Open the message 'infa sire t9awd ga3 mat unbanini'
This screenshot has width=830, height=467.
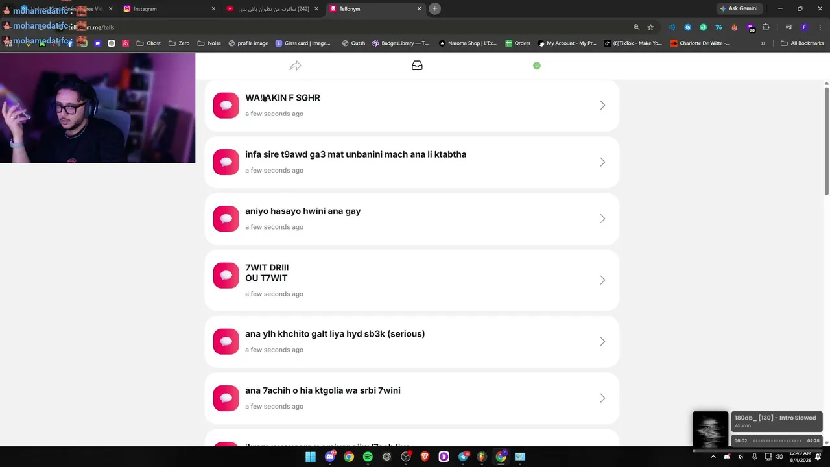(x=412, y=162)
